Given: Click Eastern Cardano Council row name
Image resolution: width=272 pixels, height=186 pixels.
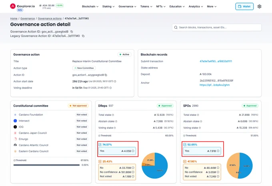Looking at the screenshot, I should 34,151.
